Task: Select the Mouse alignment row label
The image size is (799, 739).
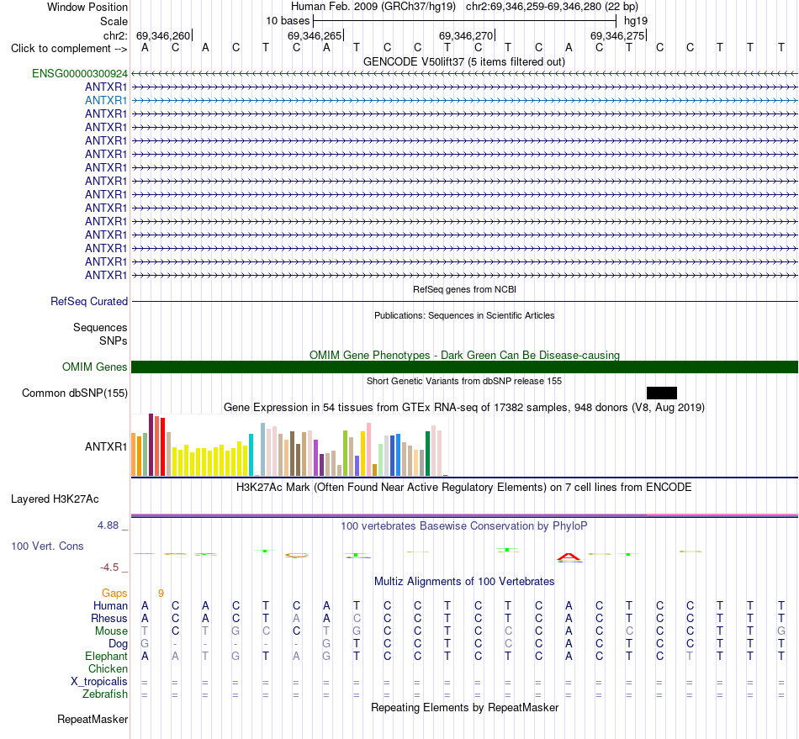Action: (x=111, y=631)
